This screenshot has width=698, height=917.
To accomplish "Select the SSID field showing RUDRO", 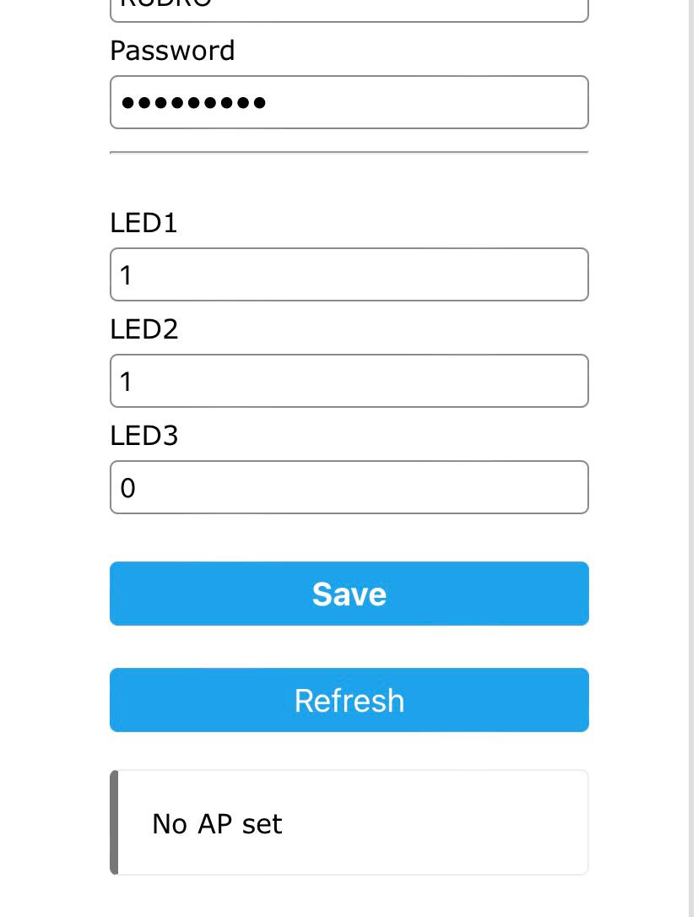I will 349,7.
